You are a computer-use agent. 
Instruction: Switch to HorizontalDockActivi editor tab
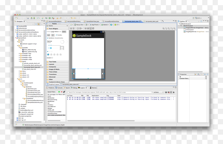[x=55, y=21]
